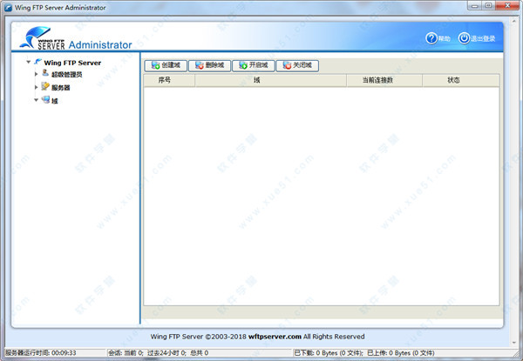Click the 服务器运行时间 uptime status entry
This screenshot has height=361, width=523.
click(41, 352)
